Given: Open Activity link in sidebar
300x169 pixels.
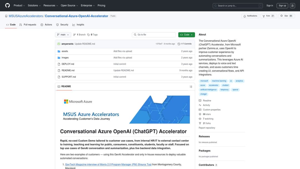Looking at the screenshot, I should pos(204,105).
